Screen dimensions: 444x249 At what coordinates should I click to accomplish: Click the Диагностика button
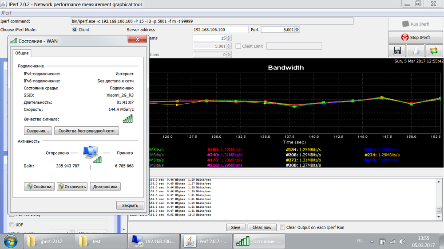click(105, 187)
